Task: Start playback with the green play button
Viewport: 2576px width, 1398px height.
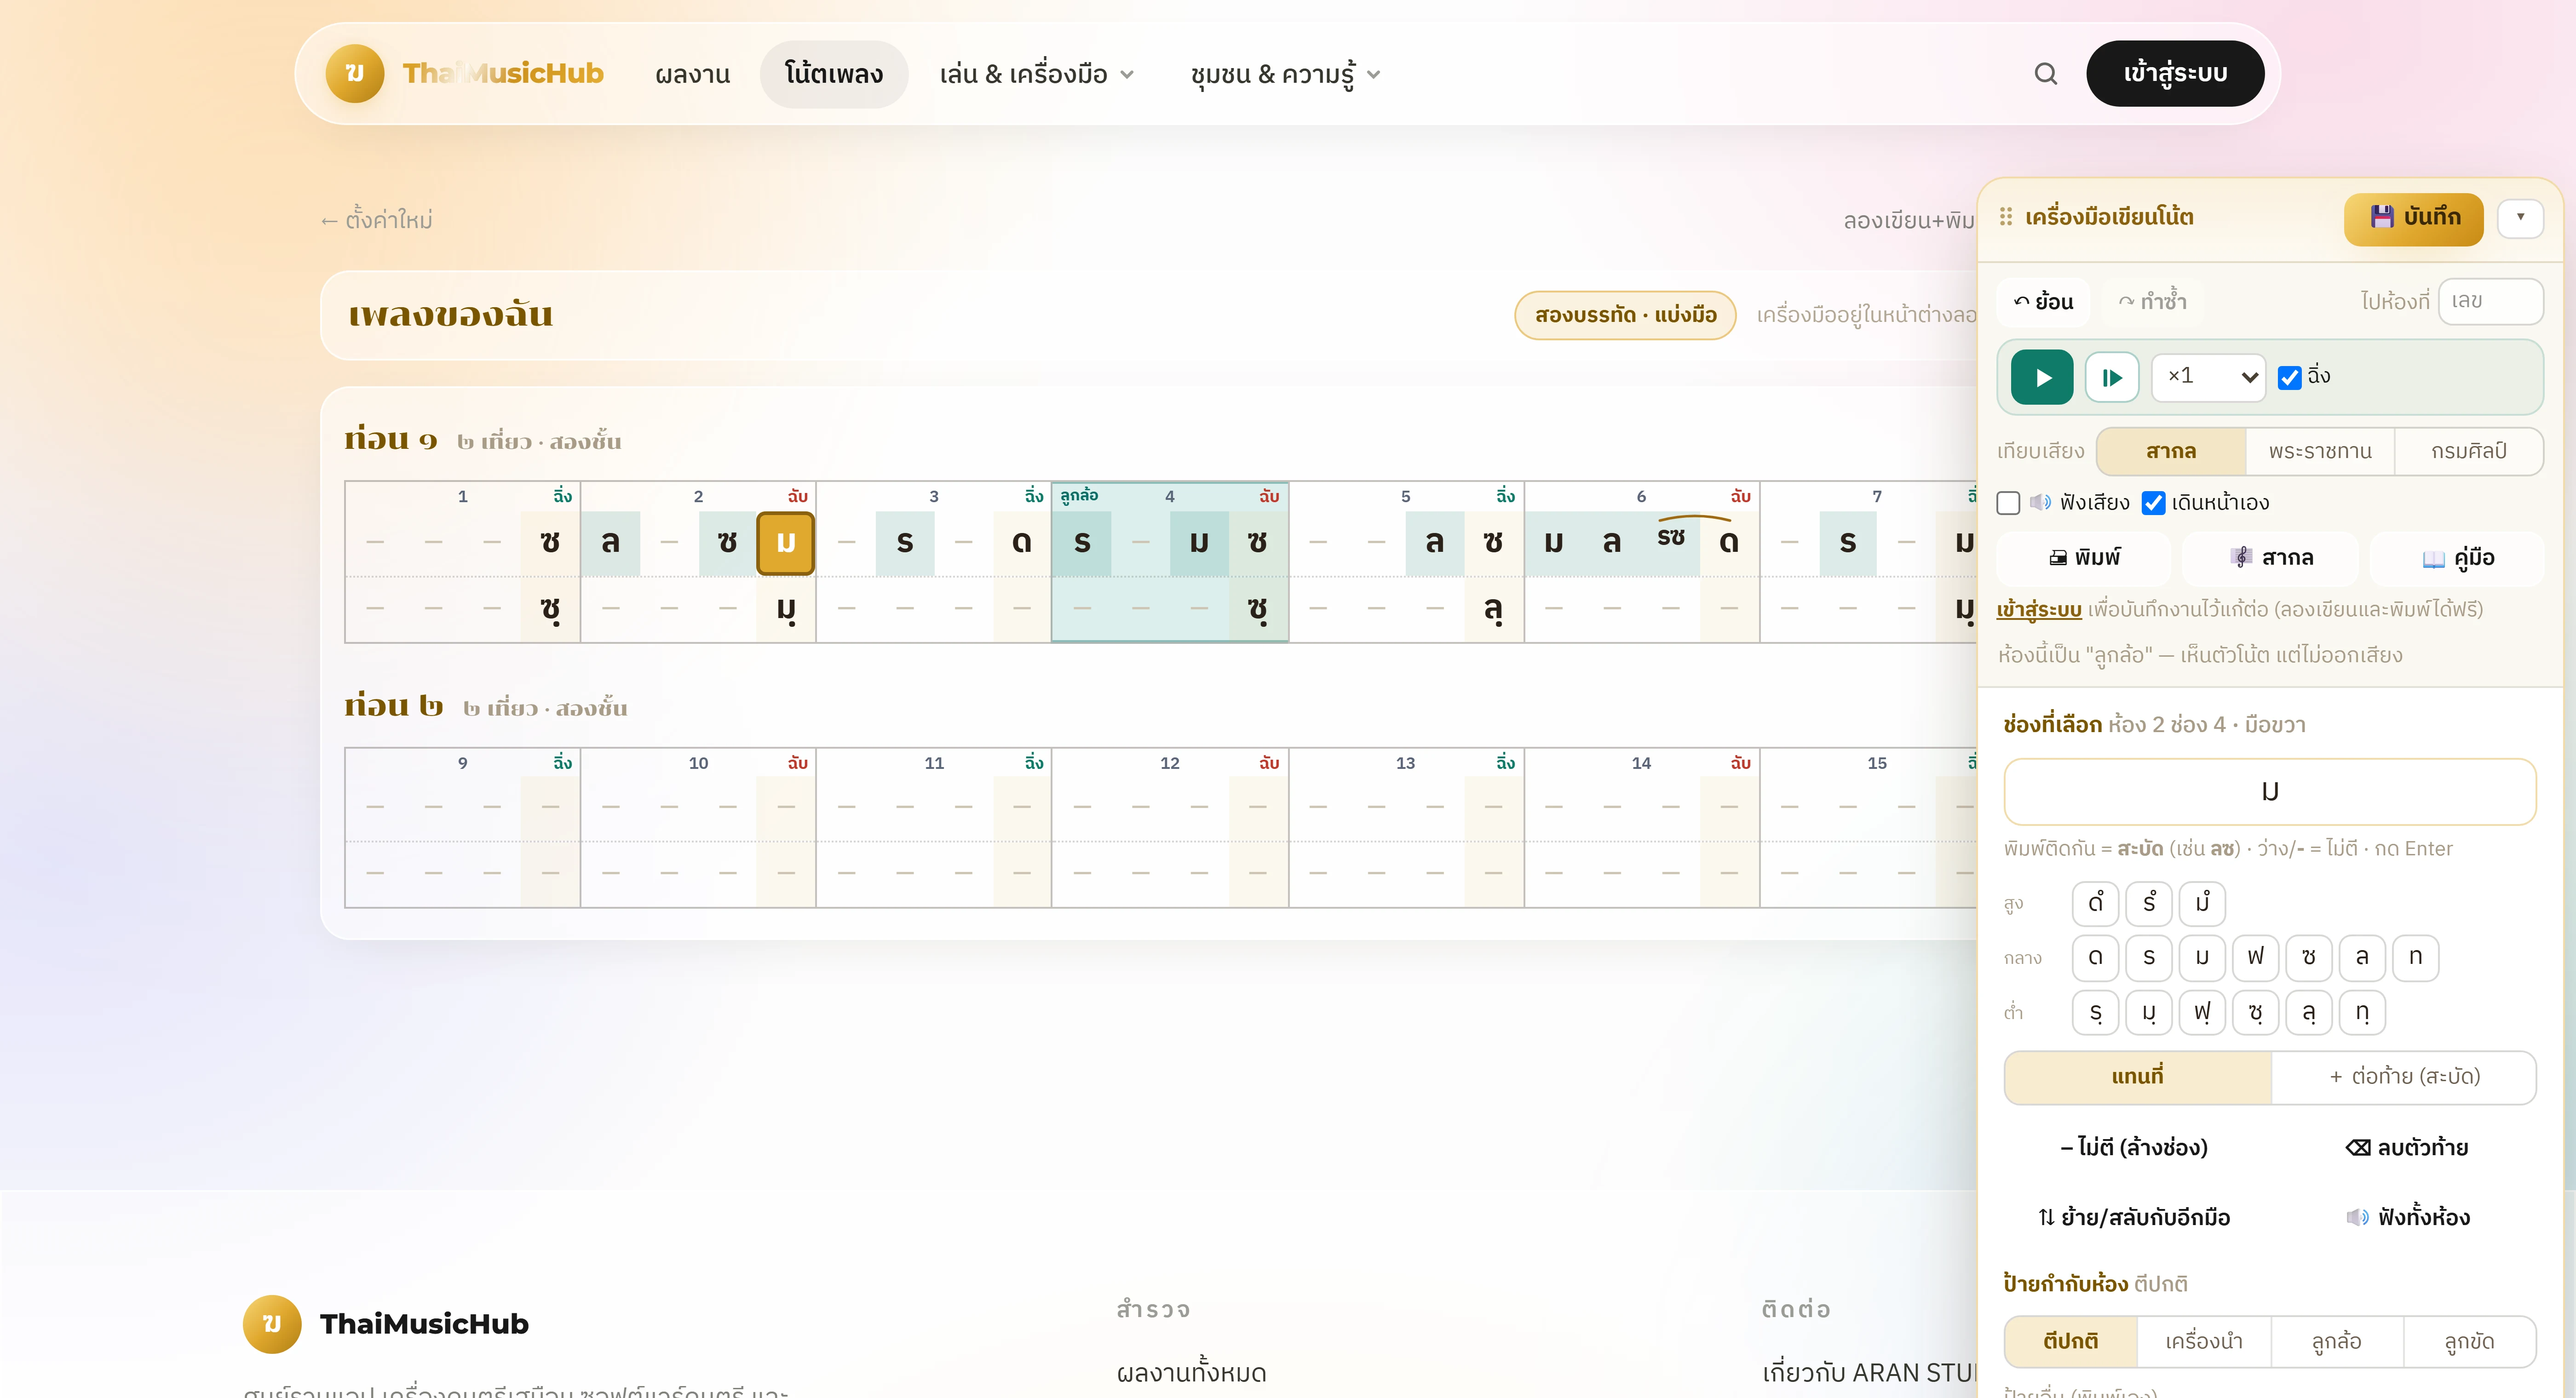Action: 2042,377
